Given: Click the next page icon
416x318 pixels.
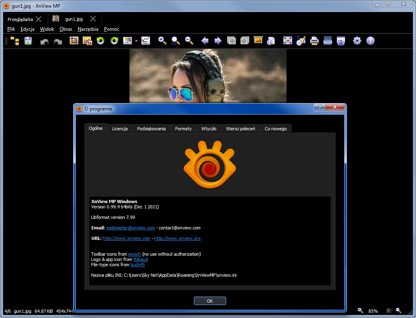Looking at the screenshot, I should (244, 40).
